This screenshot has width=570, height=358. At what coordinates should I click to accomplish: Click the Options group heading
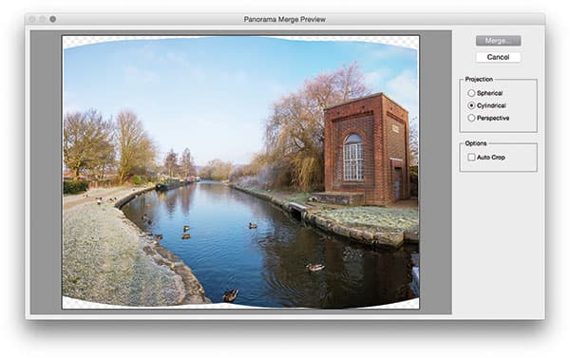pyautogui.click(x=476, y=143)
